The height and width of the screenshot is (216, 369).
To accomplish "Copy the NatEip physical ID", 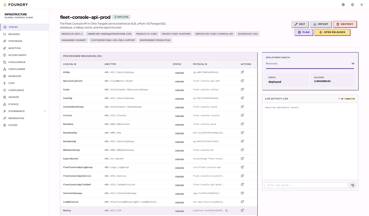I will click(227, 211).
